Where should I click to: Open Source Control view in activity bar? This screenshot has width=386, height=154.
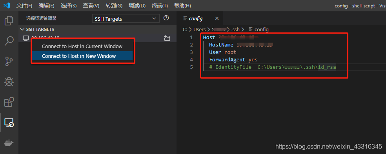[x=9, y=61]
